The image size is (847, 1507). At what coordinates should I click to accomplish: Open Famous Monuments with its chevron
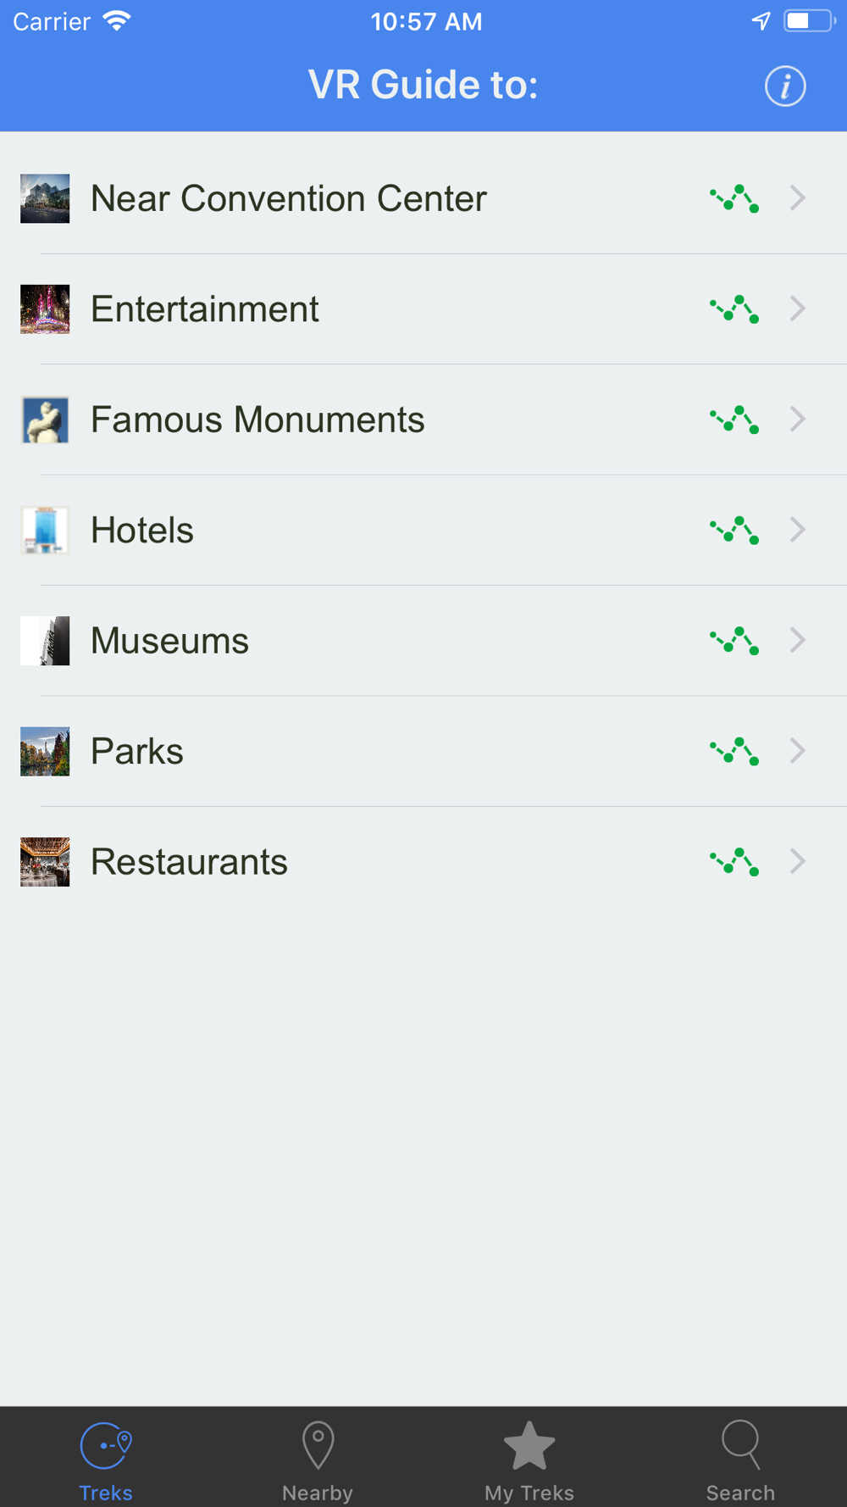797,420
